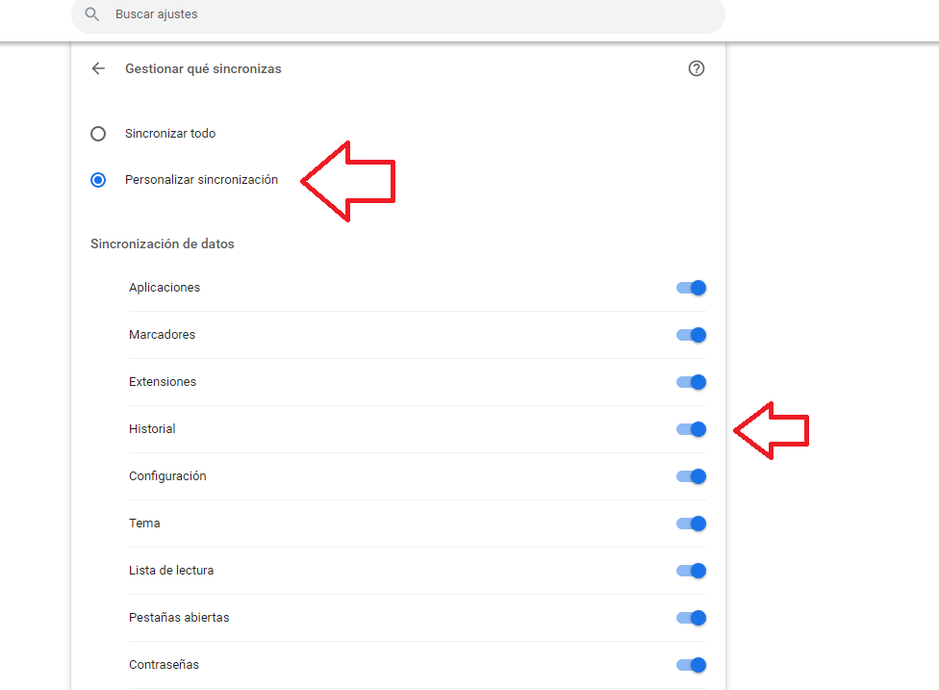939x690 pixels.
Task: Select the Sincronizar todo radio button
Action: pyautogui.click(x=98, y=134)
